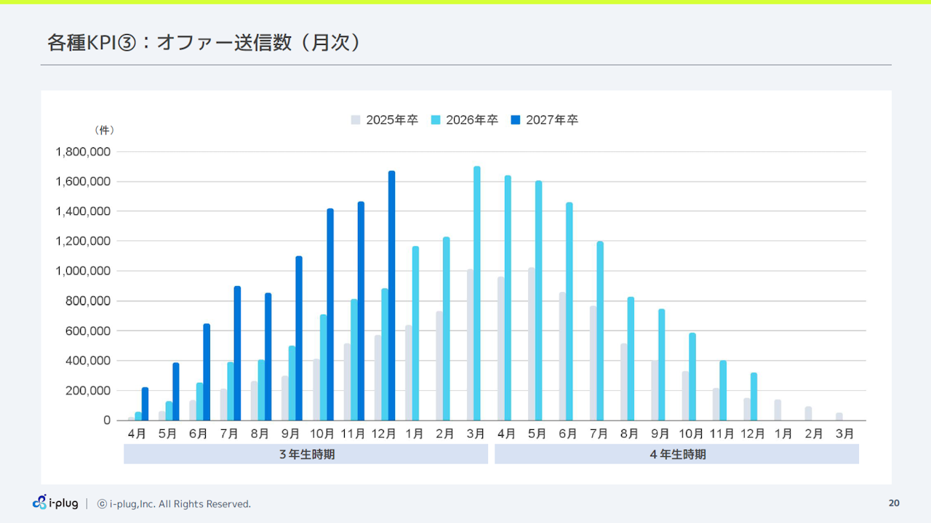Expand the 3年生時期 section band
The width and height of the screenshot is (931, 523).
pos(305,453)
